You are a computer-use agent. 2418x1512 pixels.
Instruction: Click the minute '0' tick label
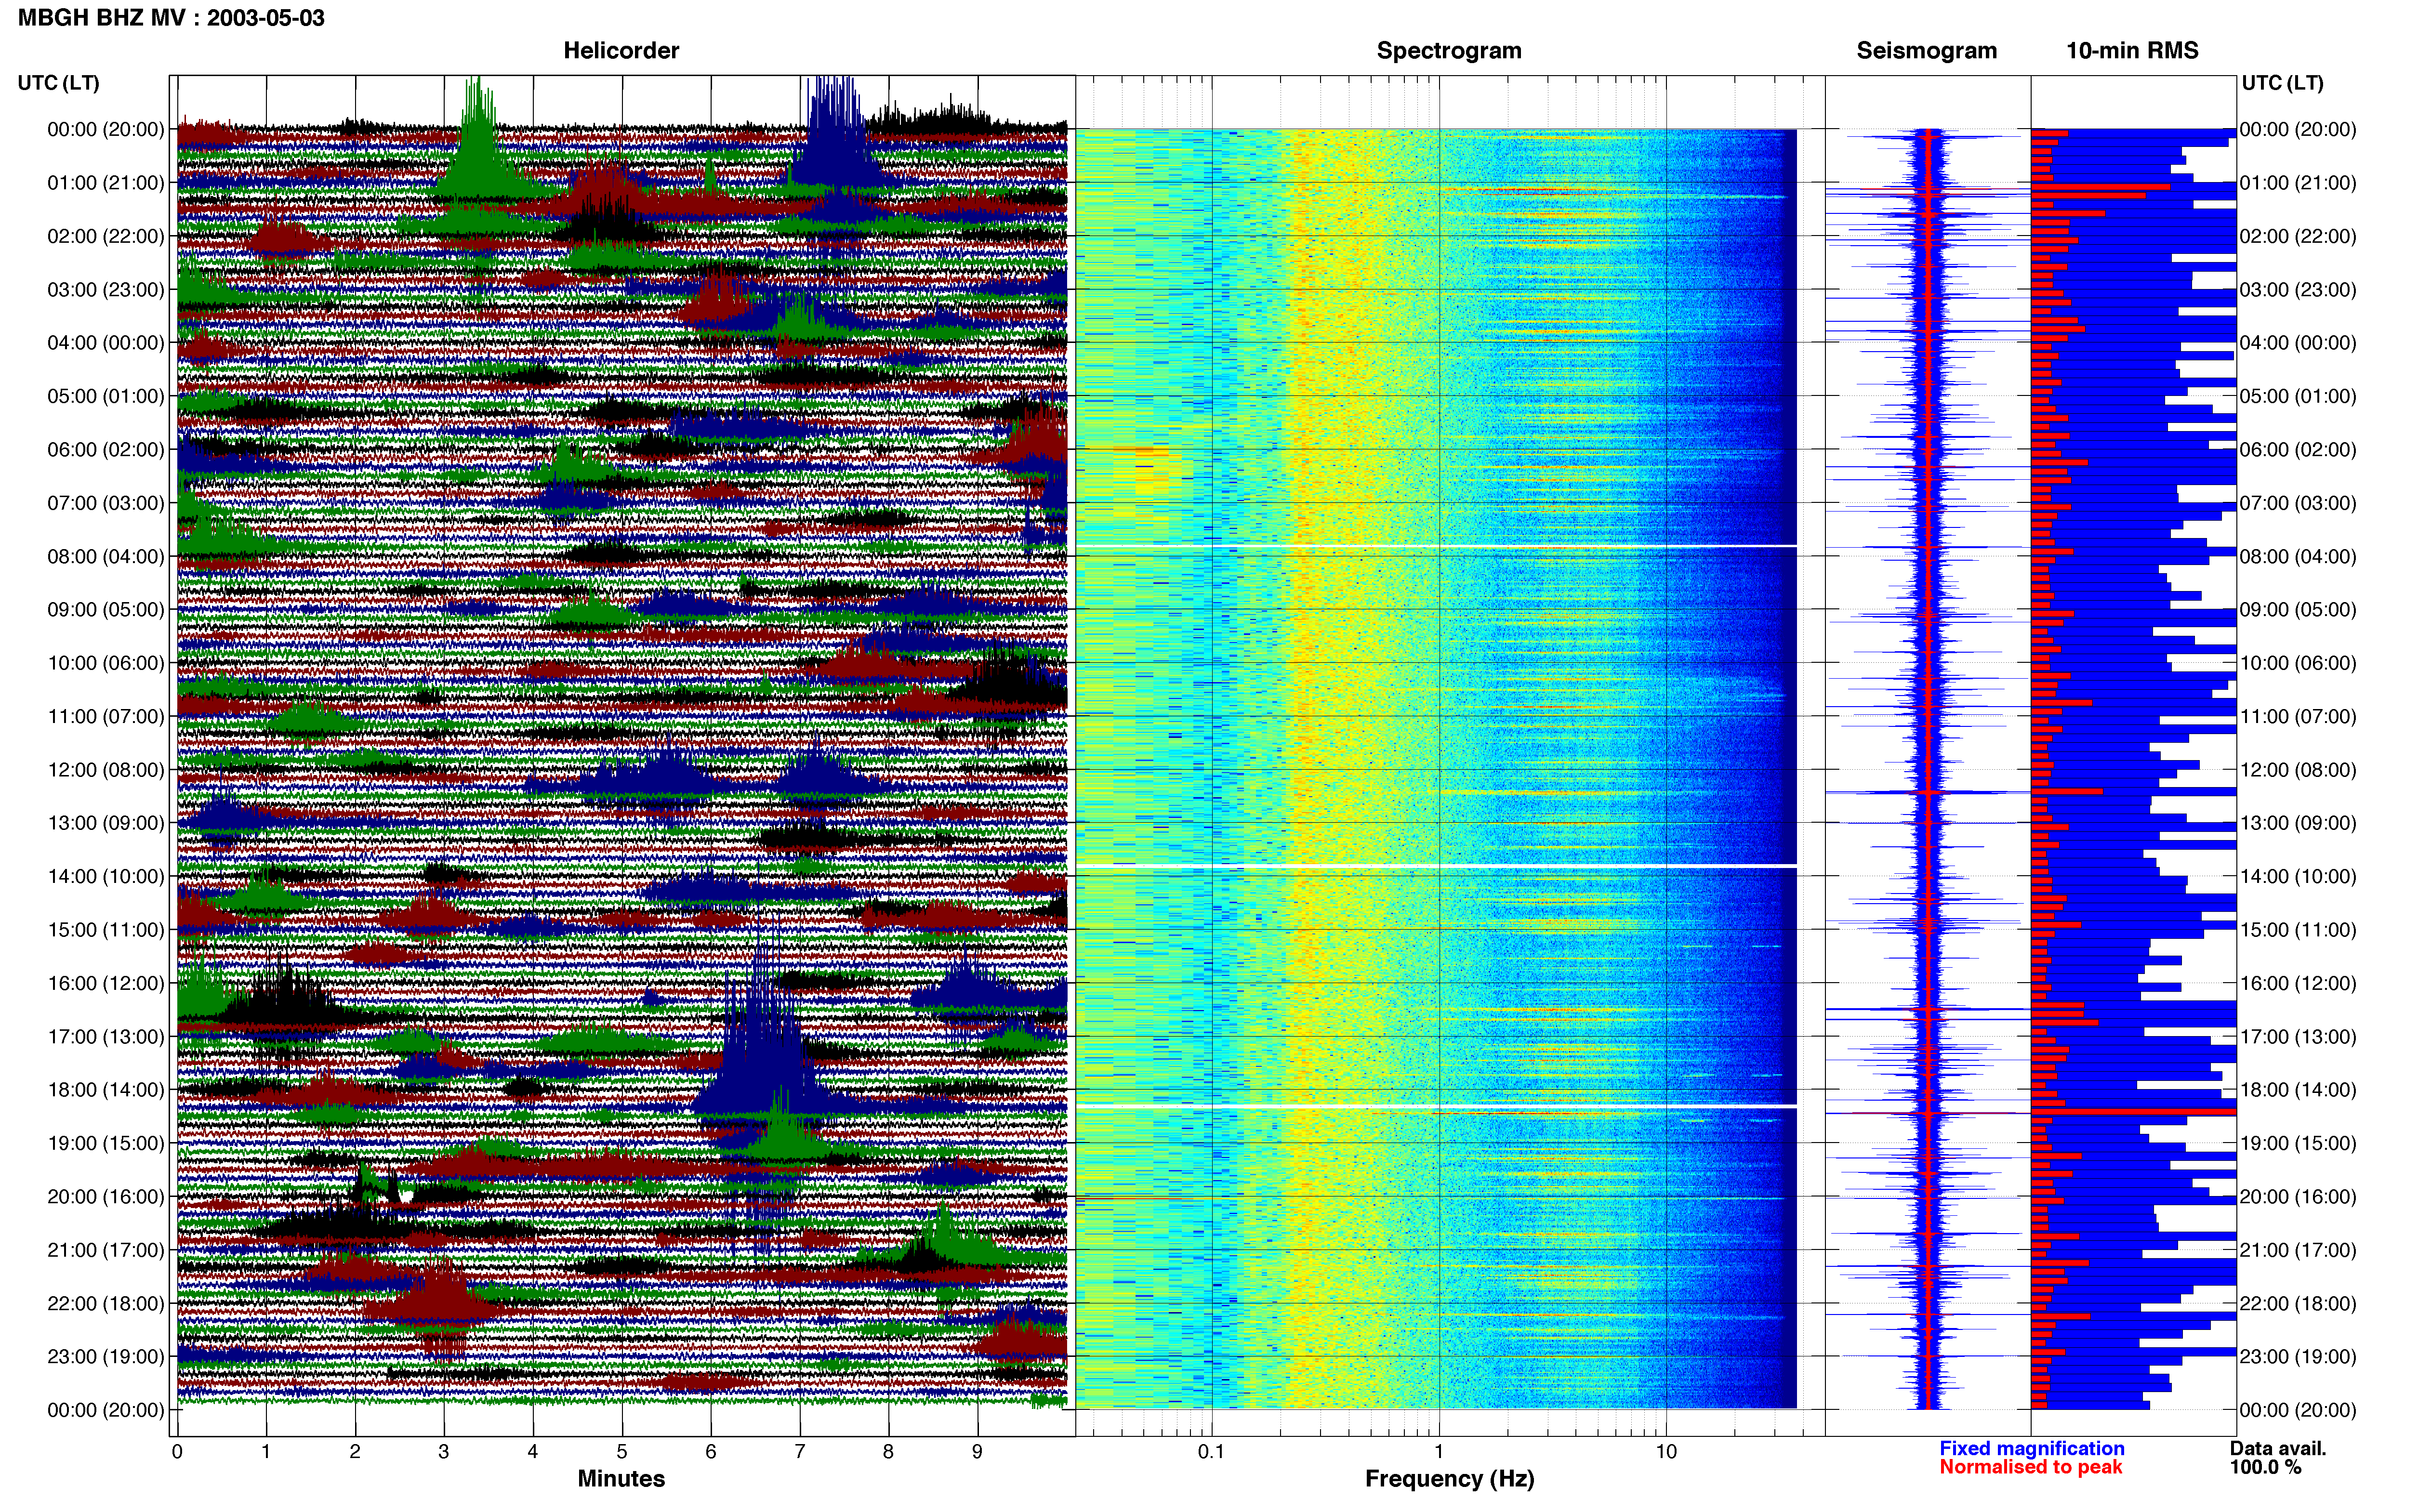pyautogui.click(x=177, y=1452)
